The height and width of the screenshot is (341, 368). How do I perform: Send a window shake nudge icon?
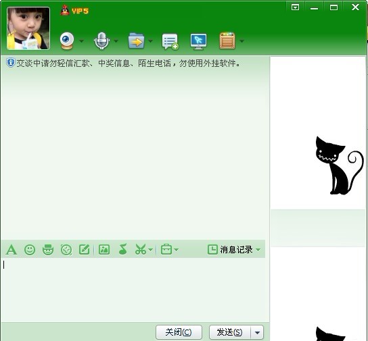tap(66, 250)
